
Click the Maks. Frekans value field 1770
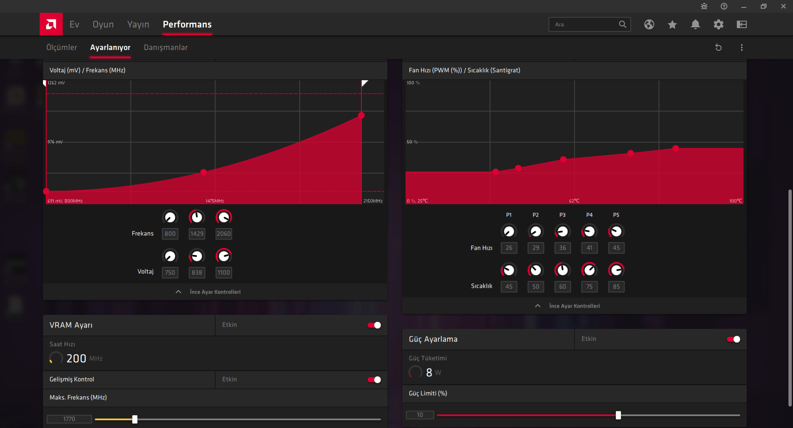pyautogui.click(x=69, y=419)
